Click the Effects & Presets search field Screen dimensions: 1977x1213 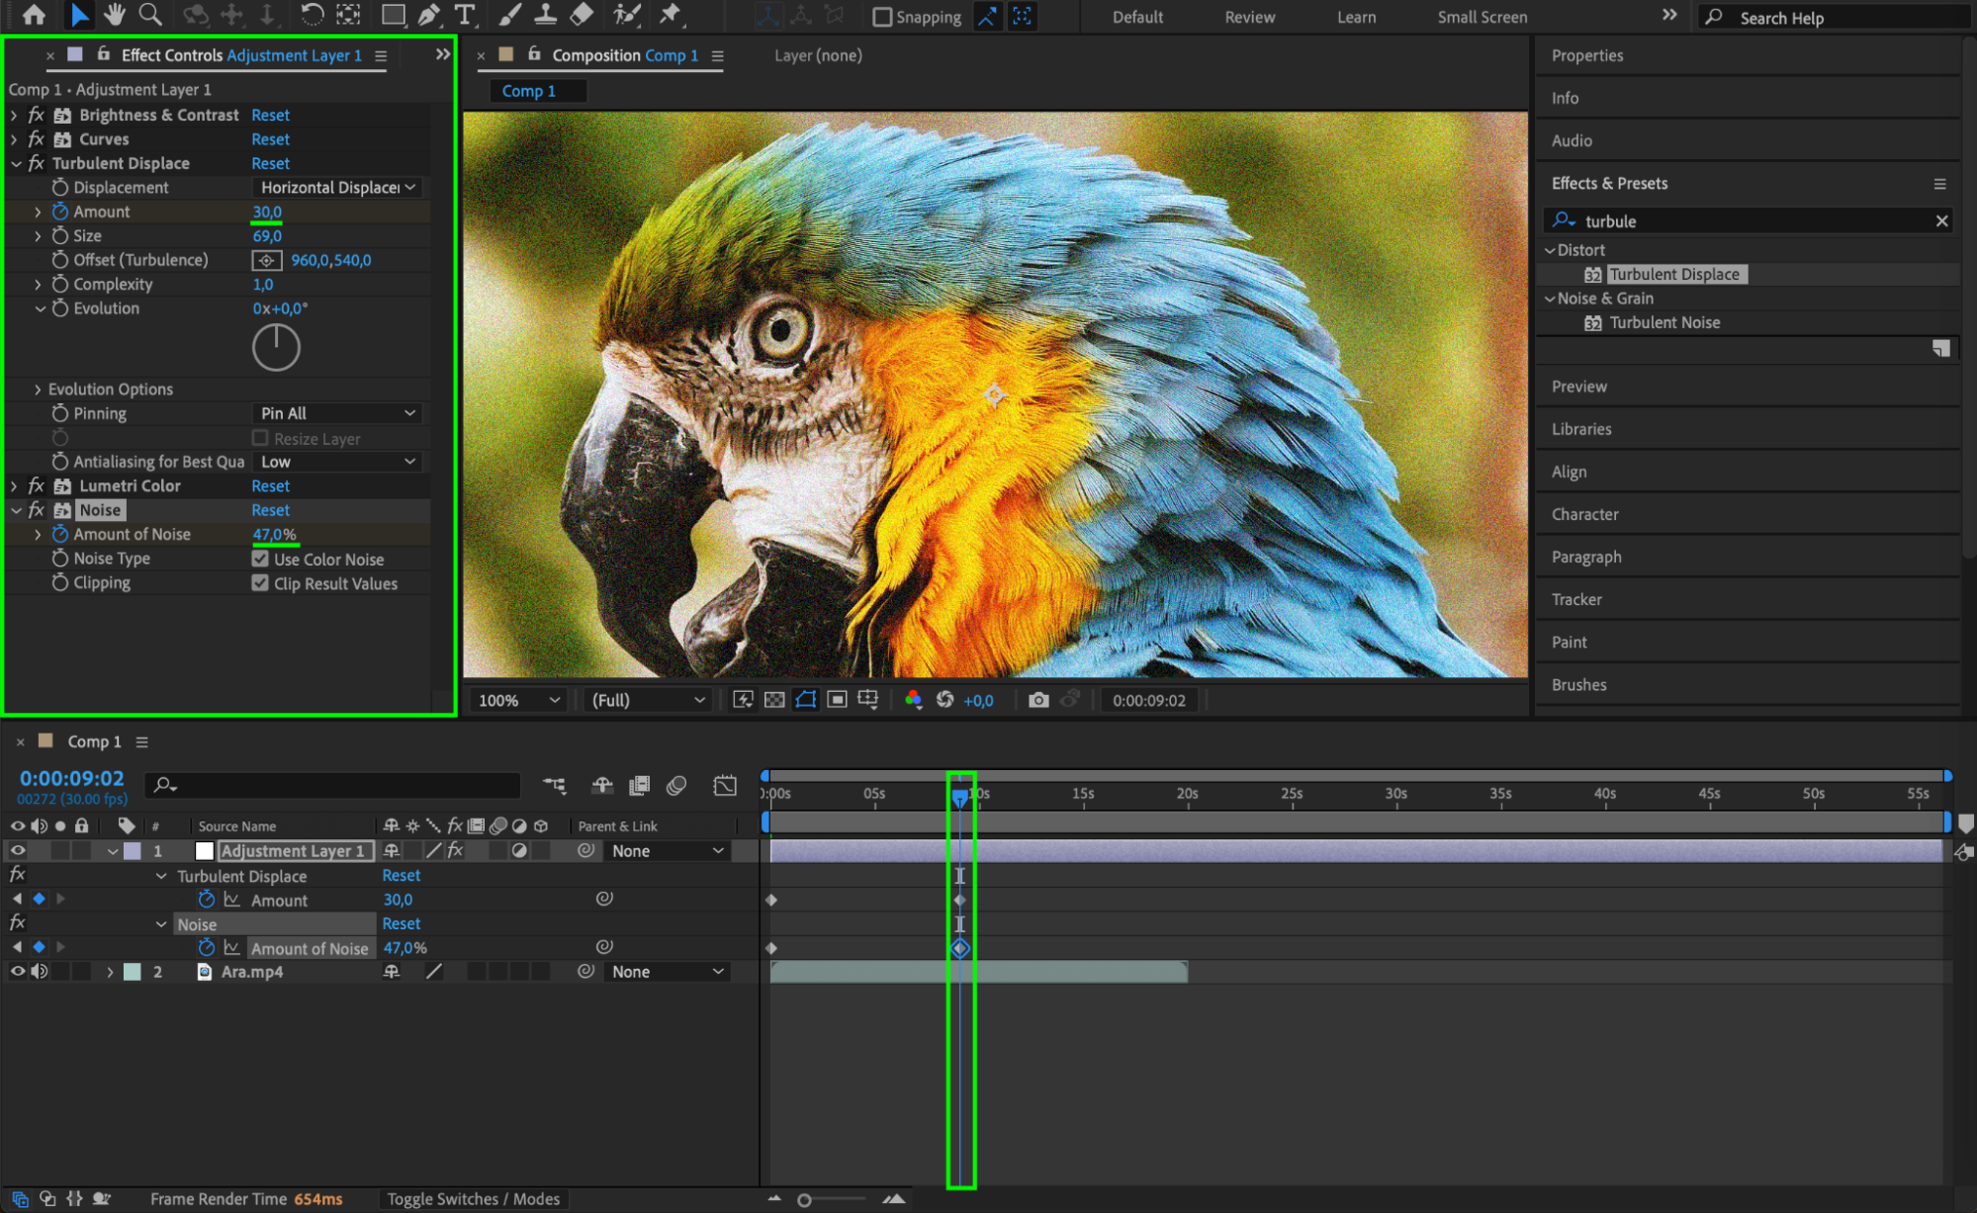[x=1751, y=221]
